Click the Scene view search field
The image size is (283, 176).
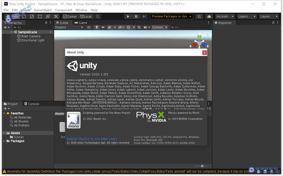(191, 28)
